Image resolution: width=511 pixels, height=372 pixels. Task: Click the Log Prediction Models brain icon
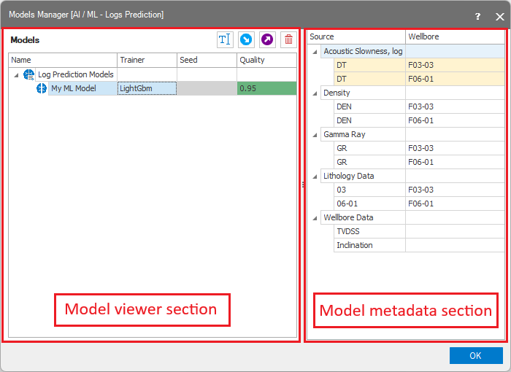[29, 74]
